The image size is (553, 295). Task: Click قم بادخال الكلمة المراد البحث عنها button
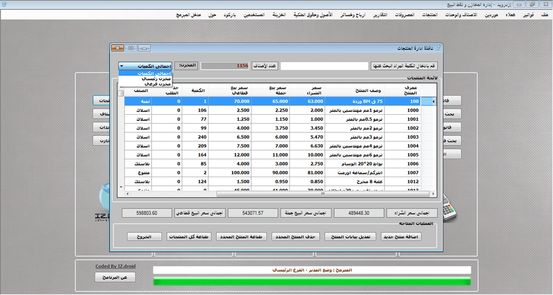point(403,66)
